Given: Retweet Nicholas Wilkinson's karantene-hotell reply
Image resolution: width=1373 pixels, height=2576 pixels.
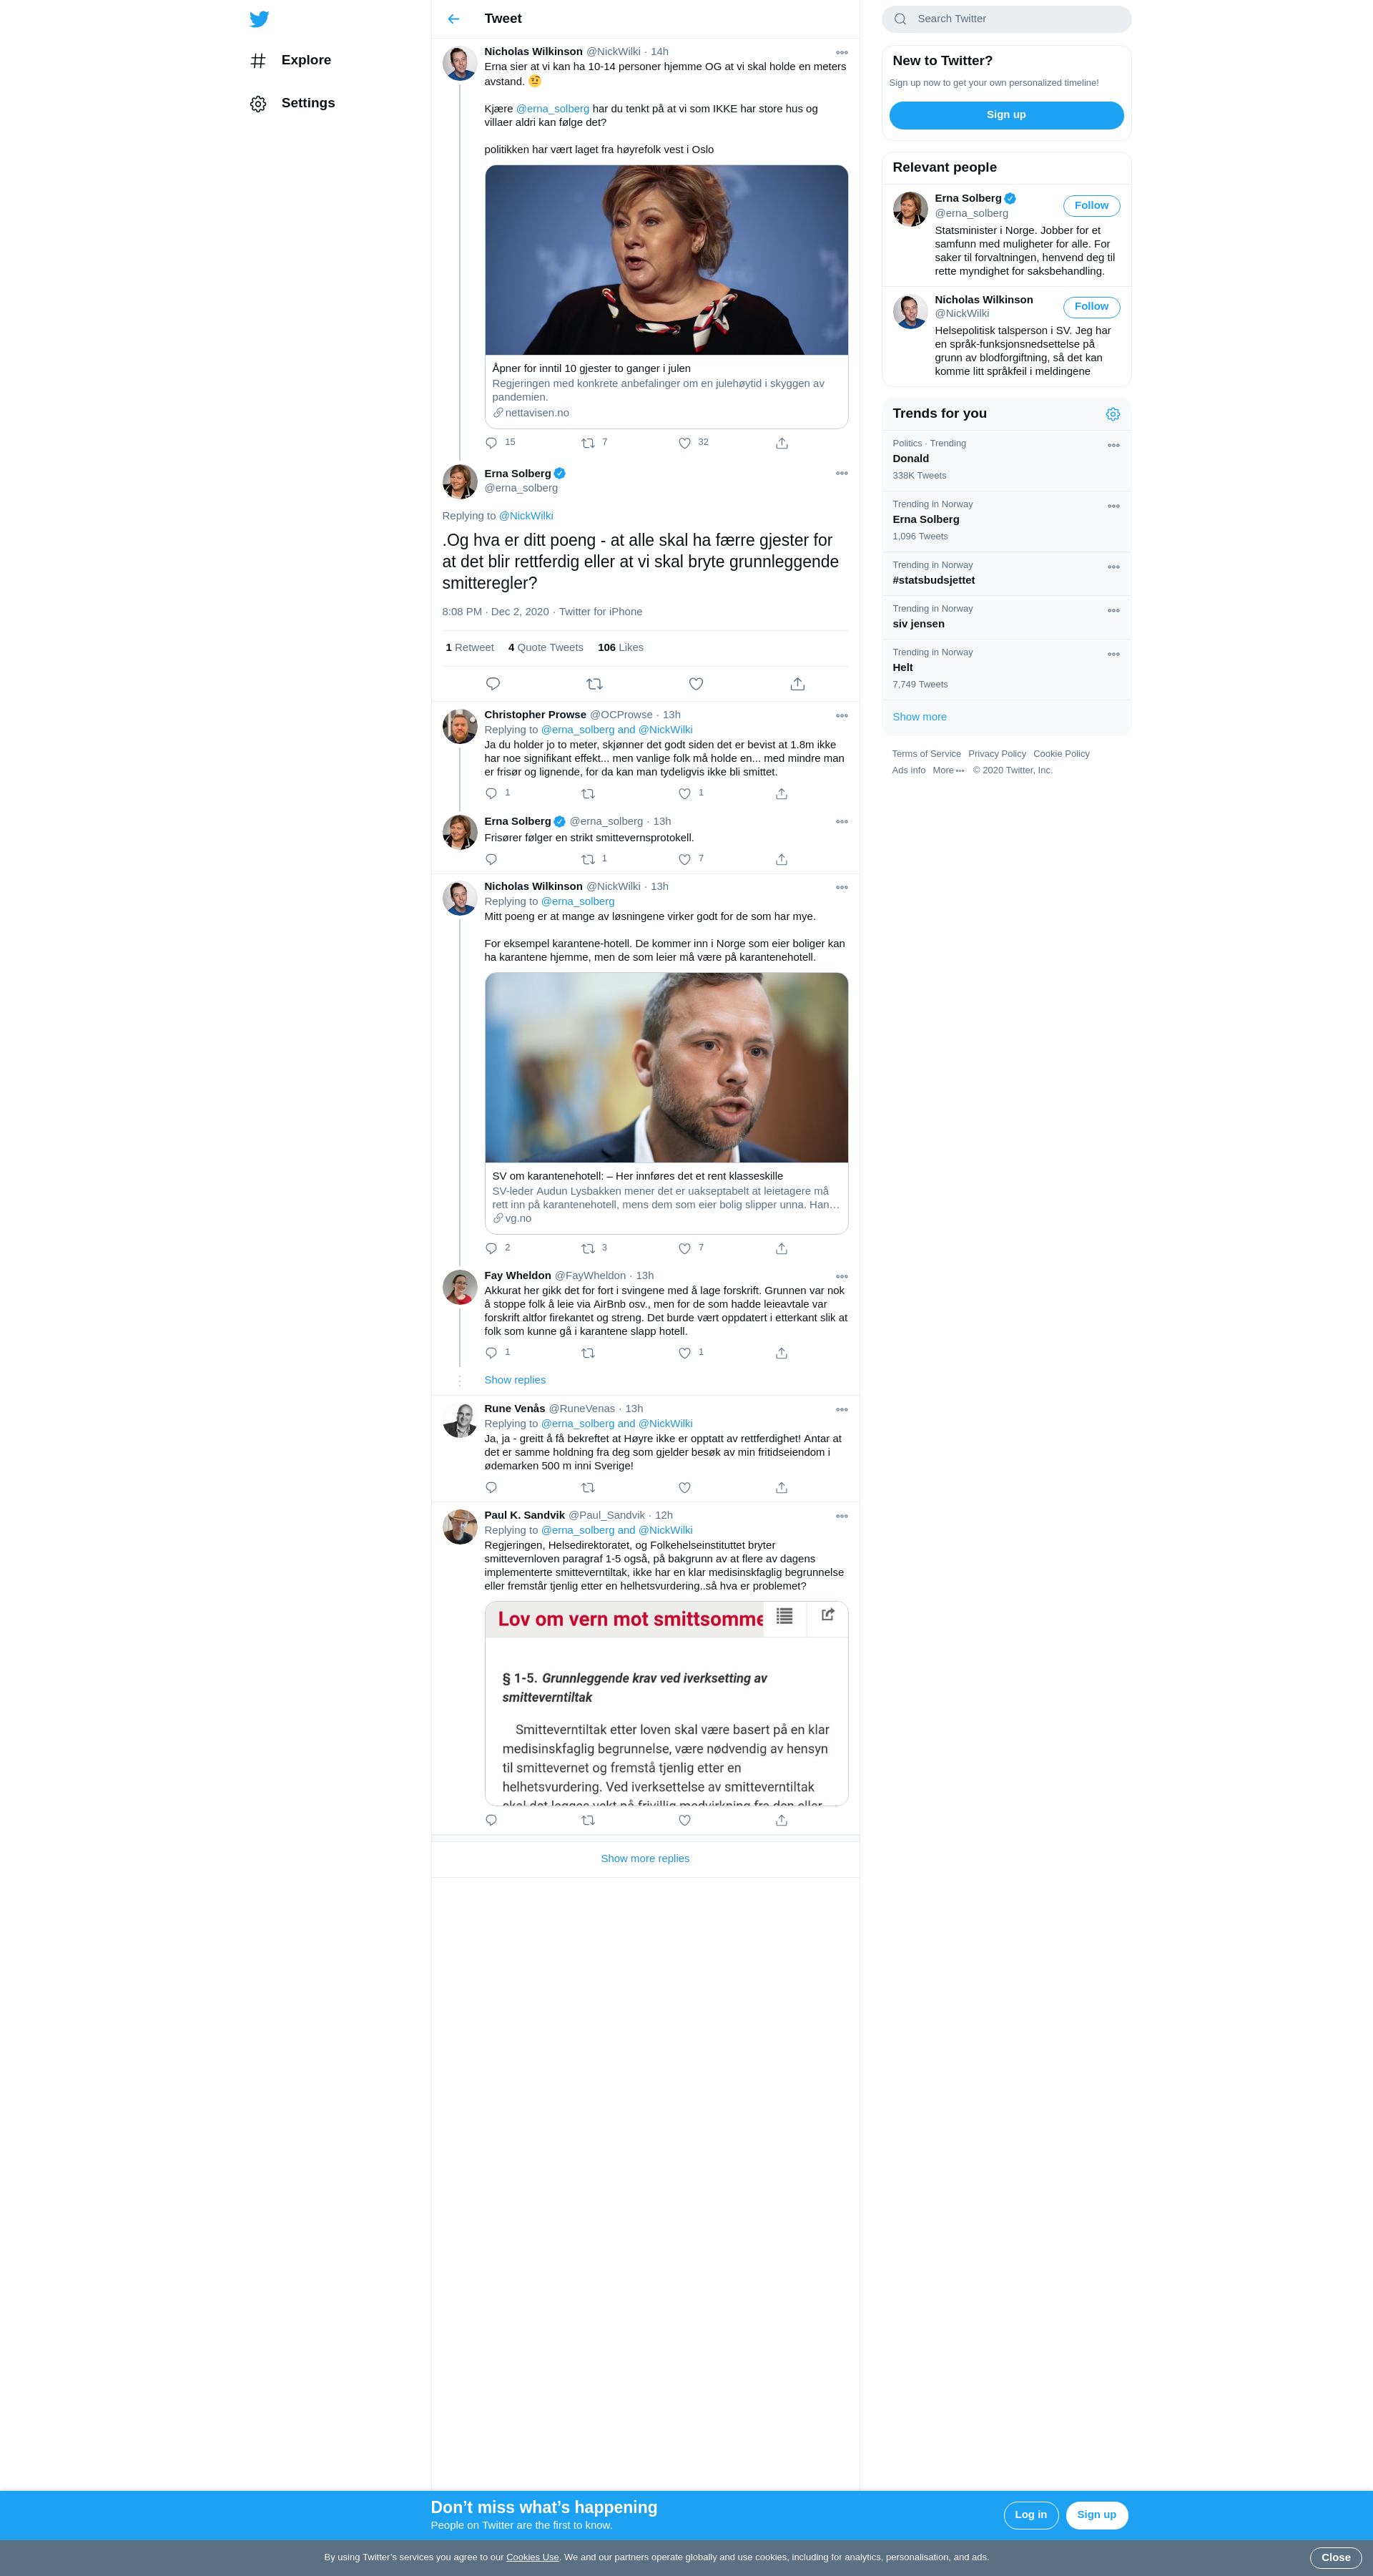Looking at the screenshot, I should pyautogui.click(x=588, y=1249).
